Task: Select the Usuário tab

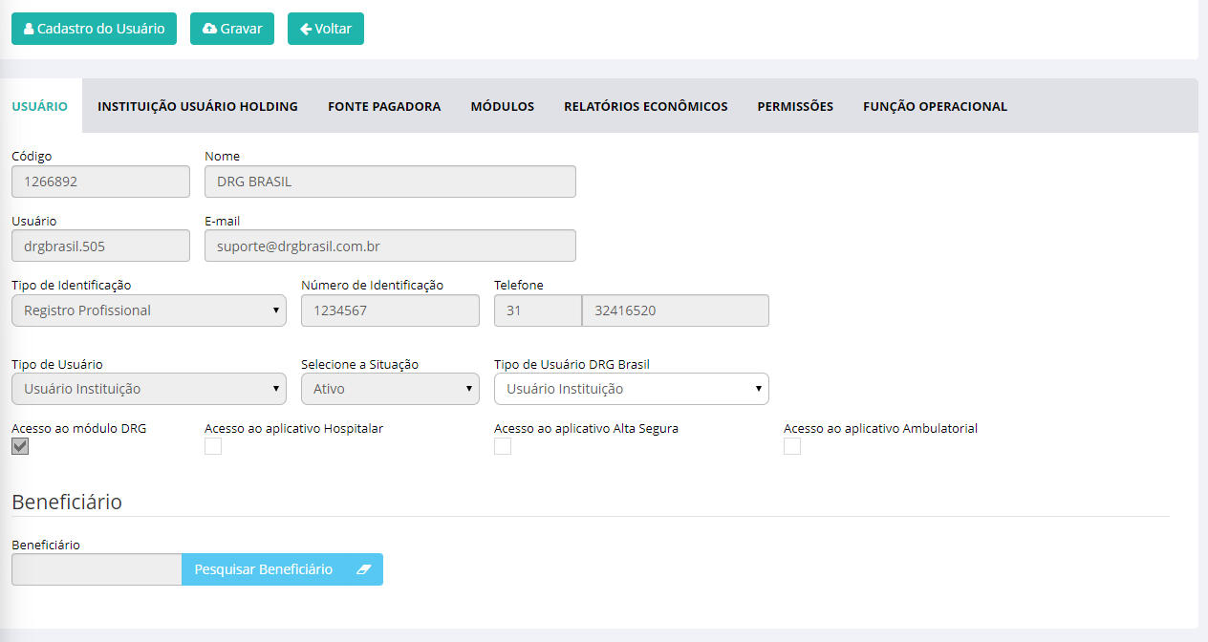Action: point(40,106)
